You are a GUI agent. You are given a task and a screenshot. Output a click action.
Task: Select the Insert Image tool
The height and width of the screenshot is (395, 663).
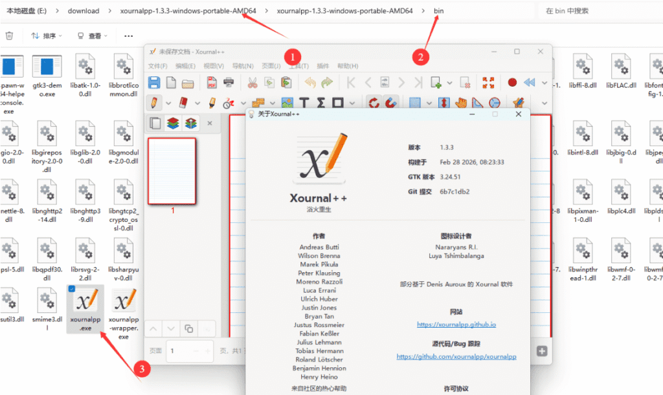coord(287,103)
